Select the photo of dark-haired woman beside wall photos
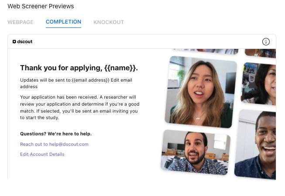The width and height of the screenshot is (285, 196). pyautogui.click(x=259, y=84)
